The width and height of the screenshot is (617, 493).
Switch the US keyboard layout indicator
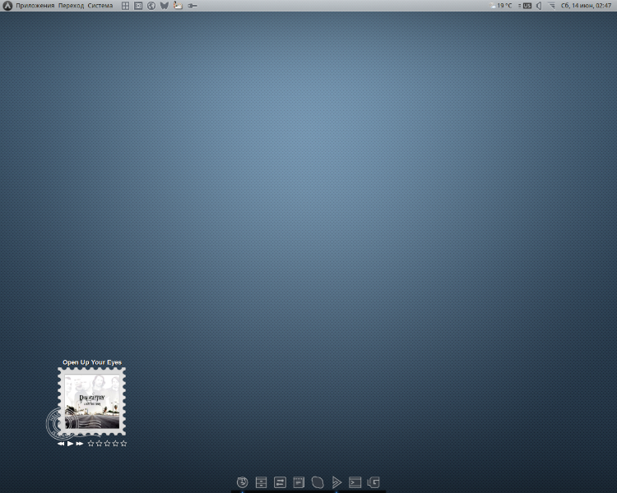(x=527, y=6)
